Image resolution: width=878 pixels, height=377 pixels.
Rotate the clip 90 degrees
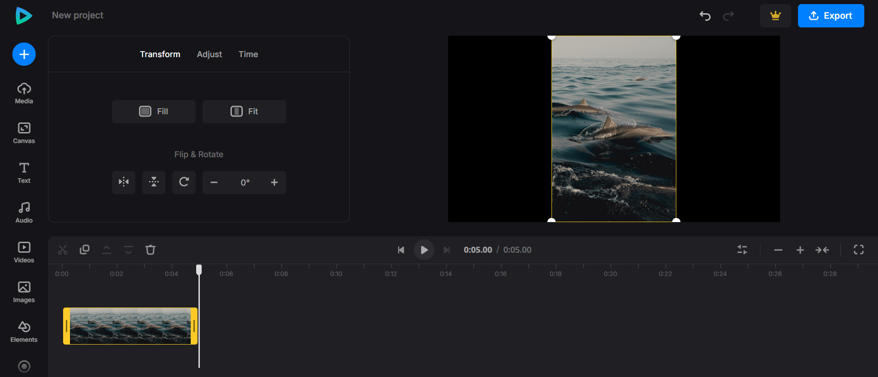click(x=184, y=182)
